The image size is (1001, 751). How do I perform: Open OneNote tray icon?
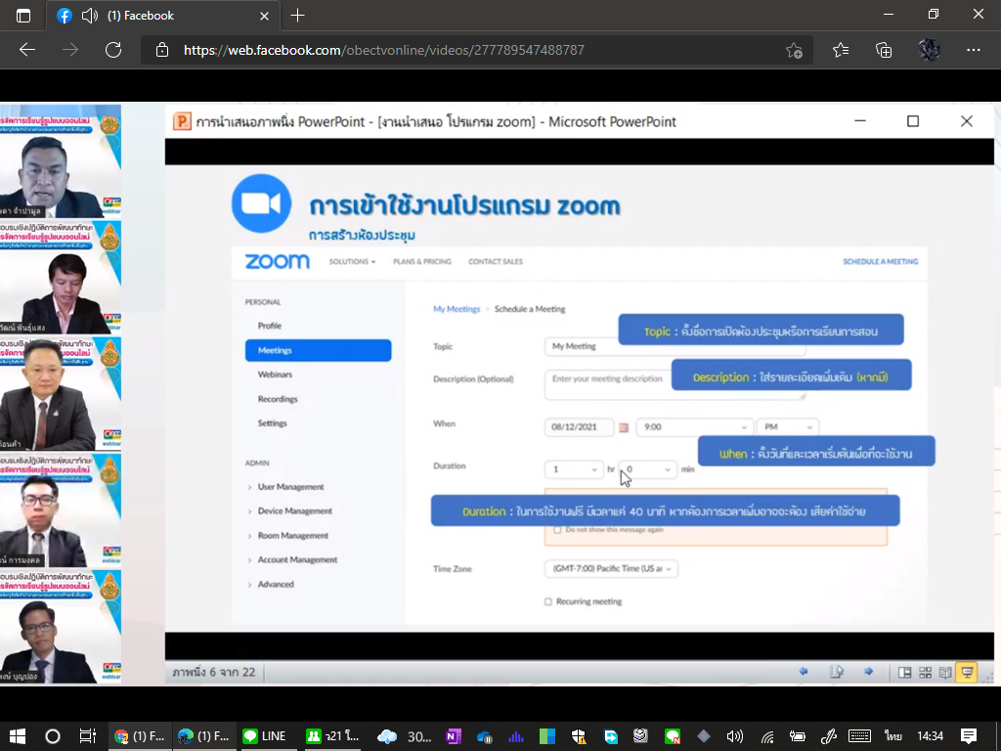pyautogui.click(x=454, y=736)
